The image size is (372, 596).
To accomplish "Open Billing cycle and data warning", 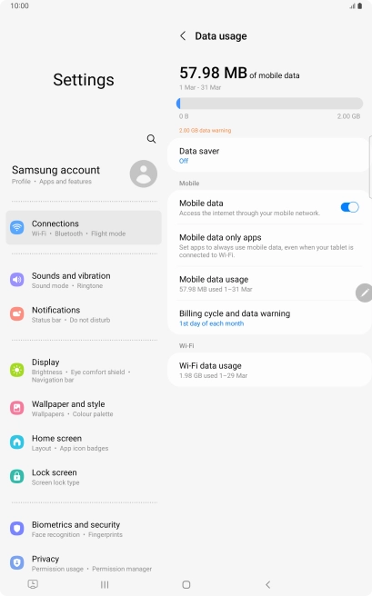I will click(269, 318).
